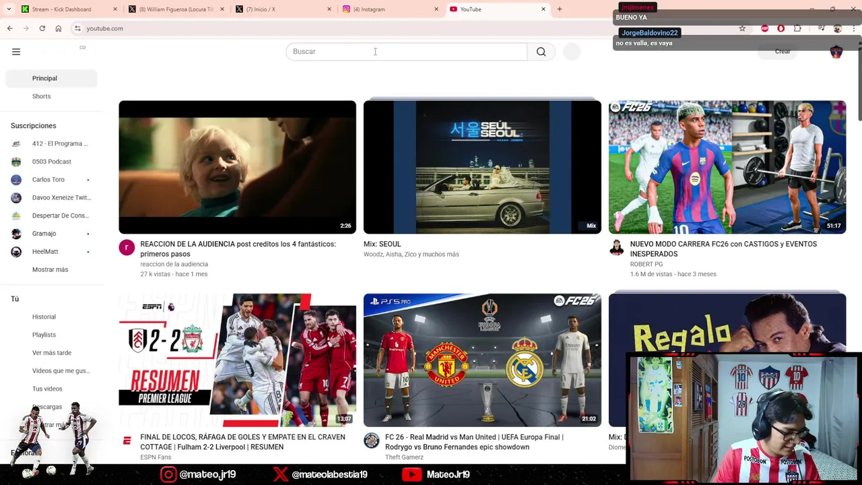Viewport: 862px width, 485px height.
Task: Close the Instagram tab
Action: click(436, 9)
